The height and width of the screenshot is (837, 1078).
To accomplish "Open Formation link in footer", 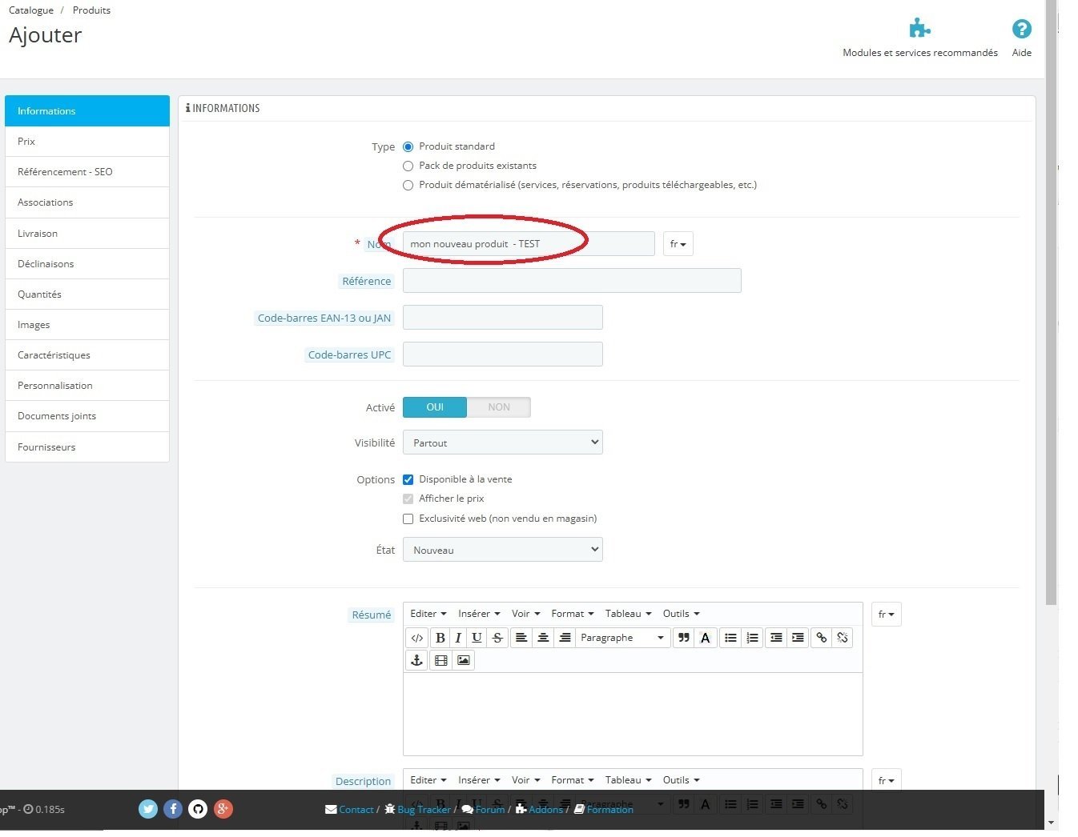I will pos(604,810).
